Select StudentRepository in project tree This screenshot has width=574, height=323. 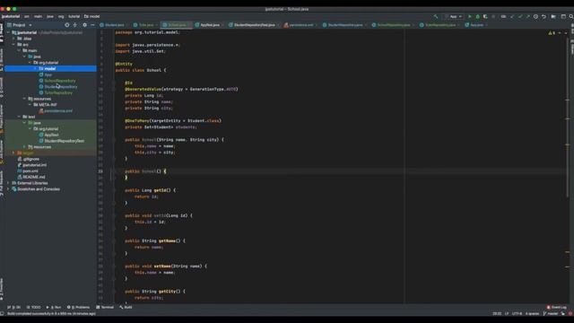point(61,87)
